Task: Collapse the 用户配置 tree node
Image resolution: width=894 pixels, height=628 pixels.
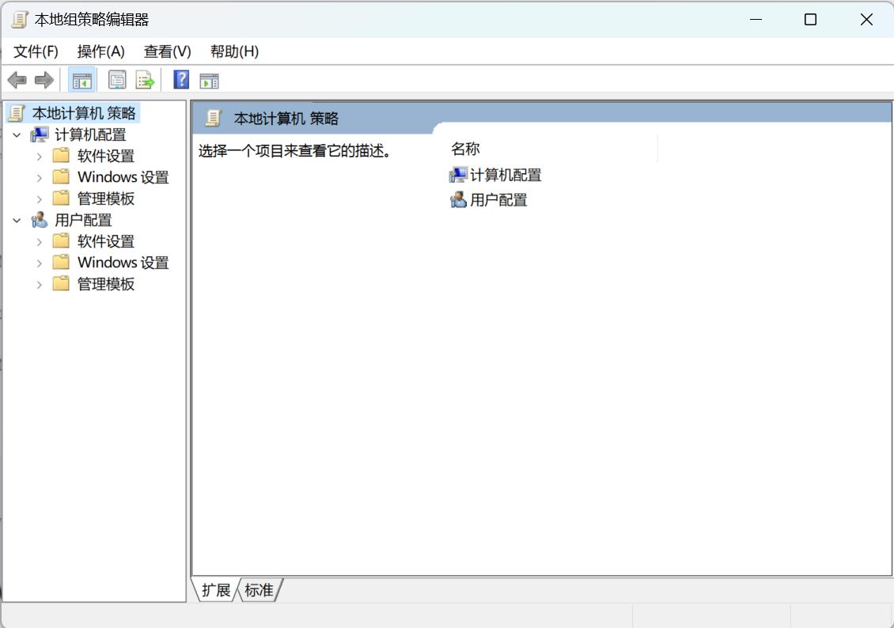Action: point(17,220)
